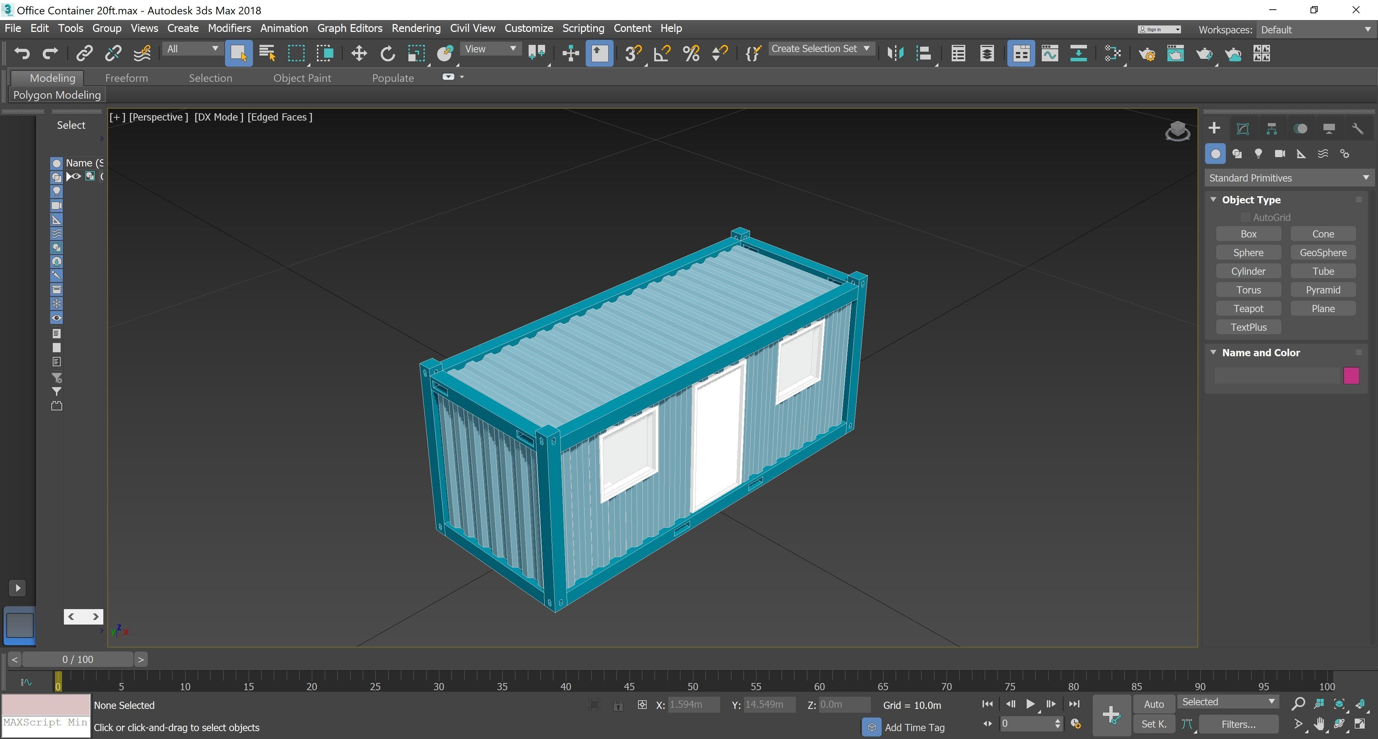1378x739 pixels.
Task: Toggle Window/Crossing selection mode
Action: pos(325,53)
